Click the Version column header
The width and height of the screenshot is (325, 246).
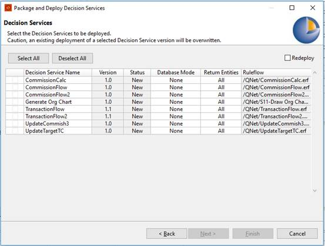[108, 72]
